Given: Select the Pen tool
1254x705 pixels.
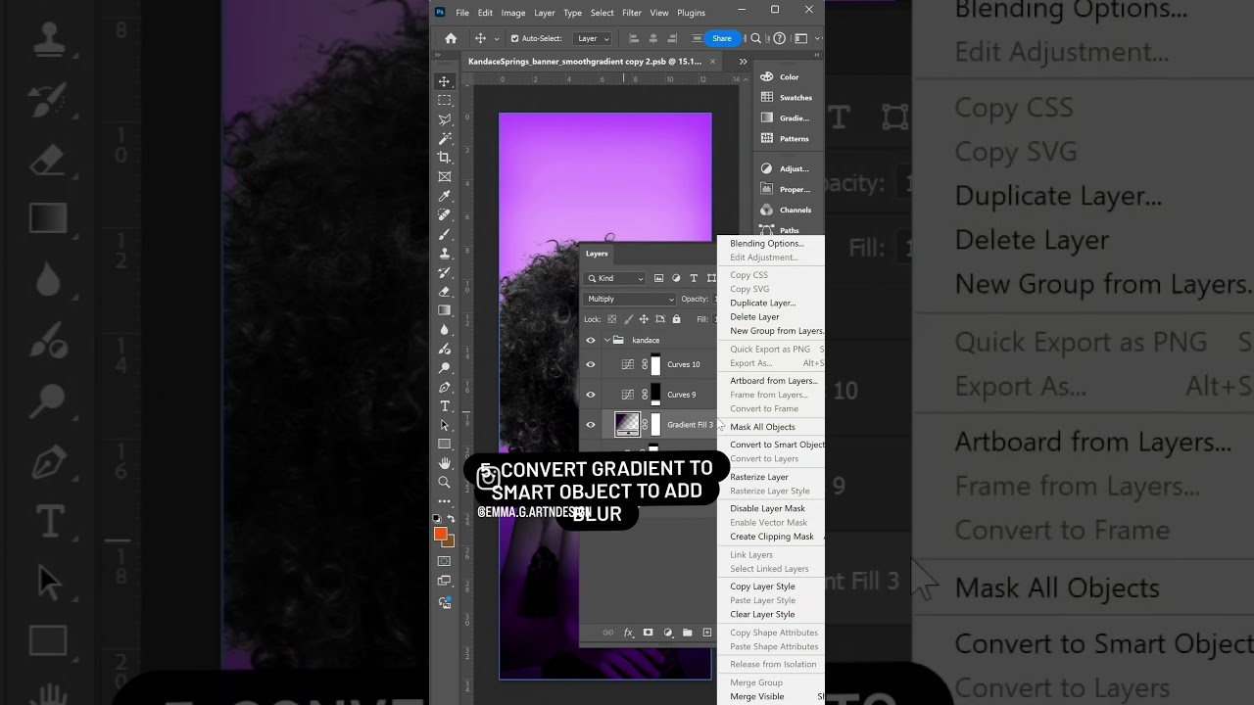Looking at the screenshot, I should [445, 387].
